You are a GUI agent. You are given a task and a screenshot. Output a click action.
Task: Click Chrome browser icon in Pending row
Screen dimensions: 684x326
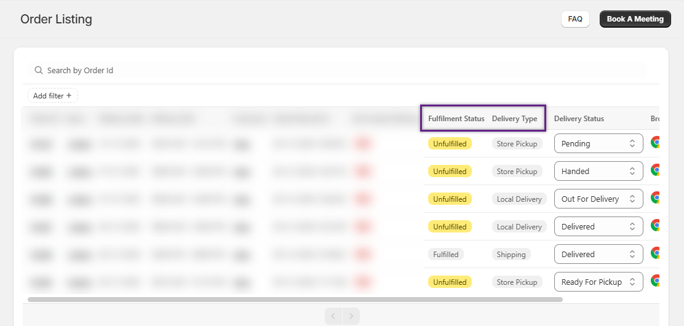click(x=656, y=143)
